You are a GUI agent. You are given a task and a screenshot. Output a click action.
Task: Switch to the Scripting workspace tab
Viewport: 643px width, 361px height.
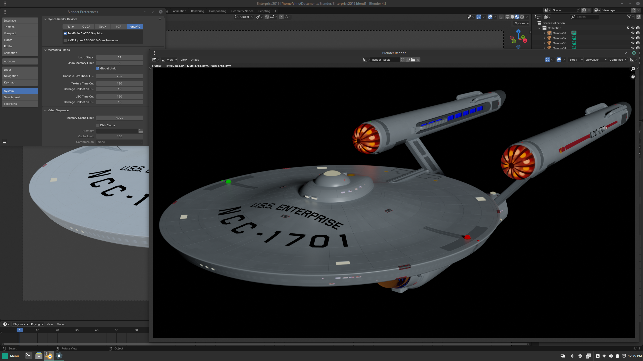point(264,11)
